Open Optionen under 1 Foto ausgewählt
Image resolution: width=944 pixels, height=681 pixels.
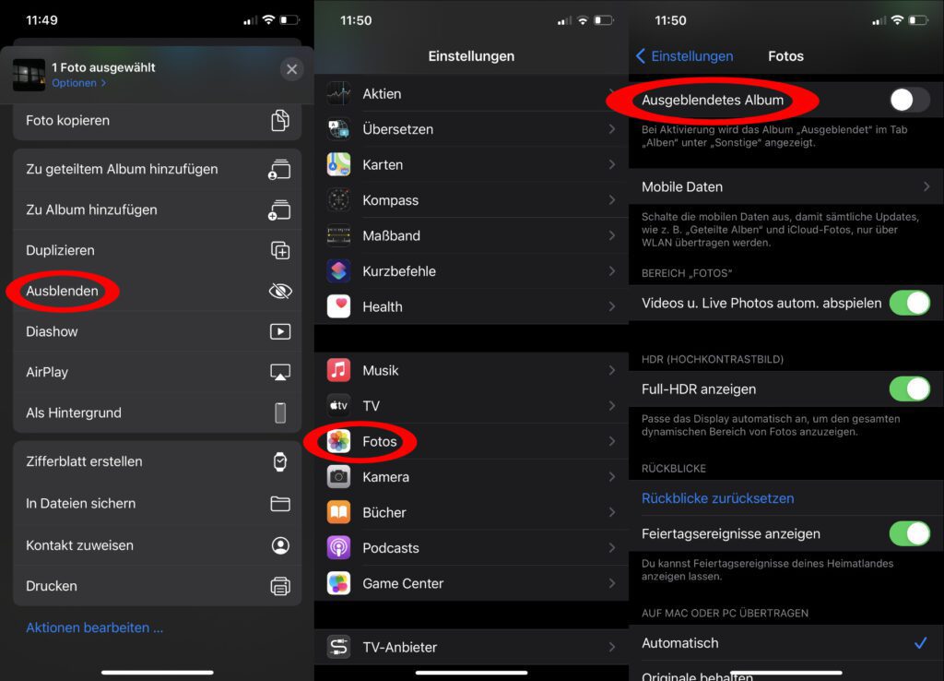(78, 83)
